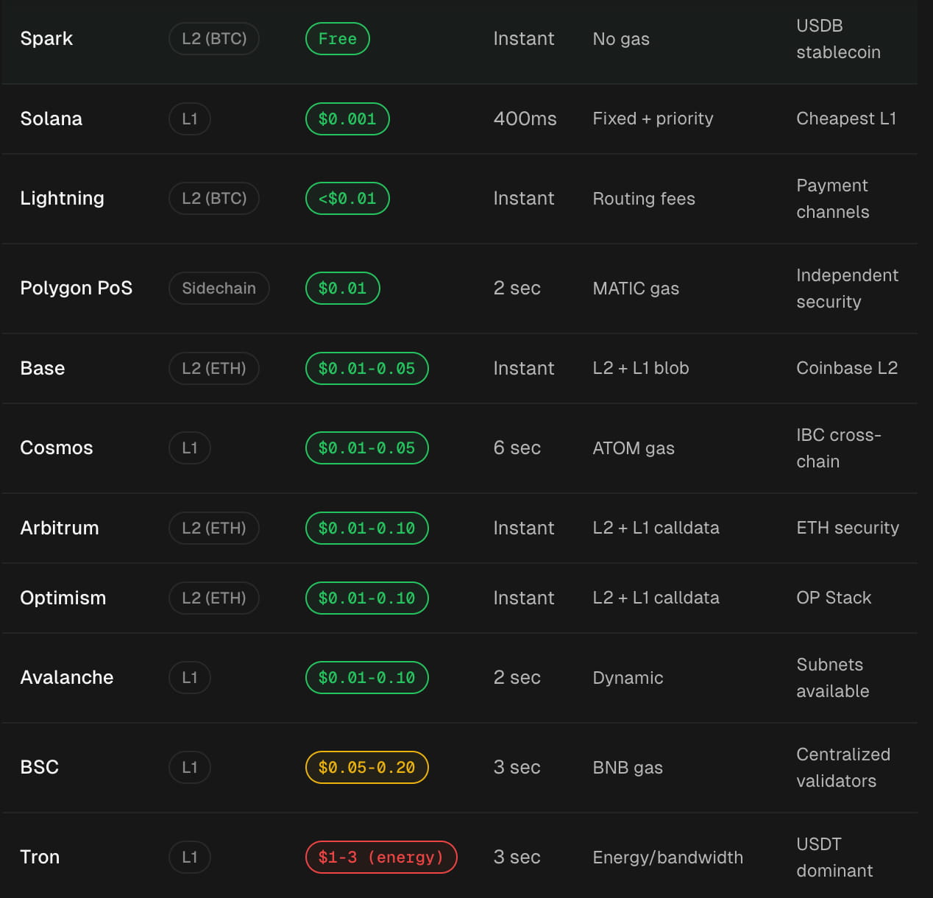
Task: Click the $0.01-0.05 badge in Cosmos row
Action: (x=367, y=448)
